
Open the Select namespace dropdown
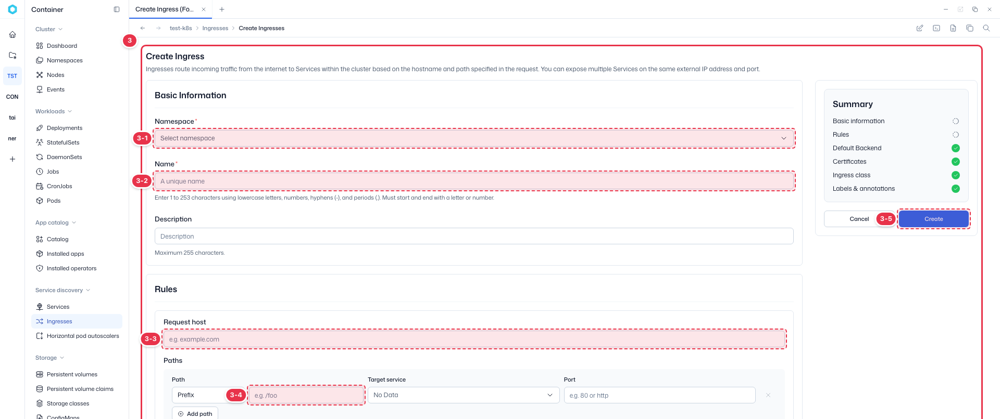click(x=474, y=138)
